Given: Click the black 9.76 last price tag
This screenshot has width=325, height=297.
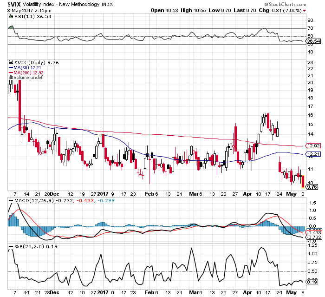Looking at the screenshot, I should point(312,187).
